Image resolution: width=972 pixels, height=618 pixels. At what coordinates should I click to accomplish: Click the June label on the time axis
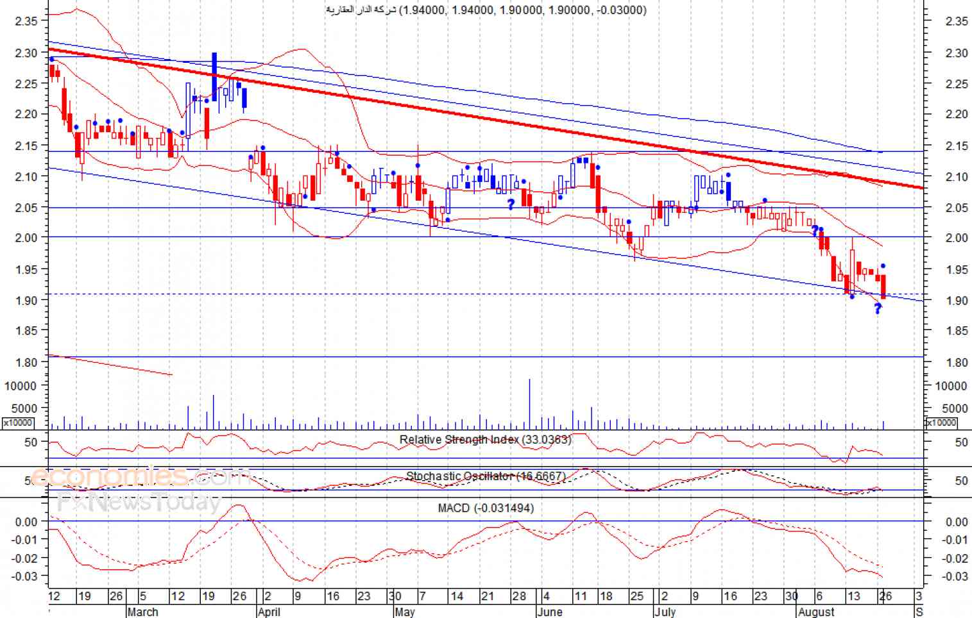tap(550, 612)
